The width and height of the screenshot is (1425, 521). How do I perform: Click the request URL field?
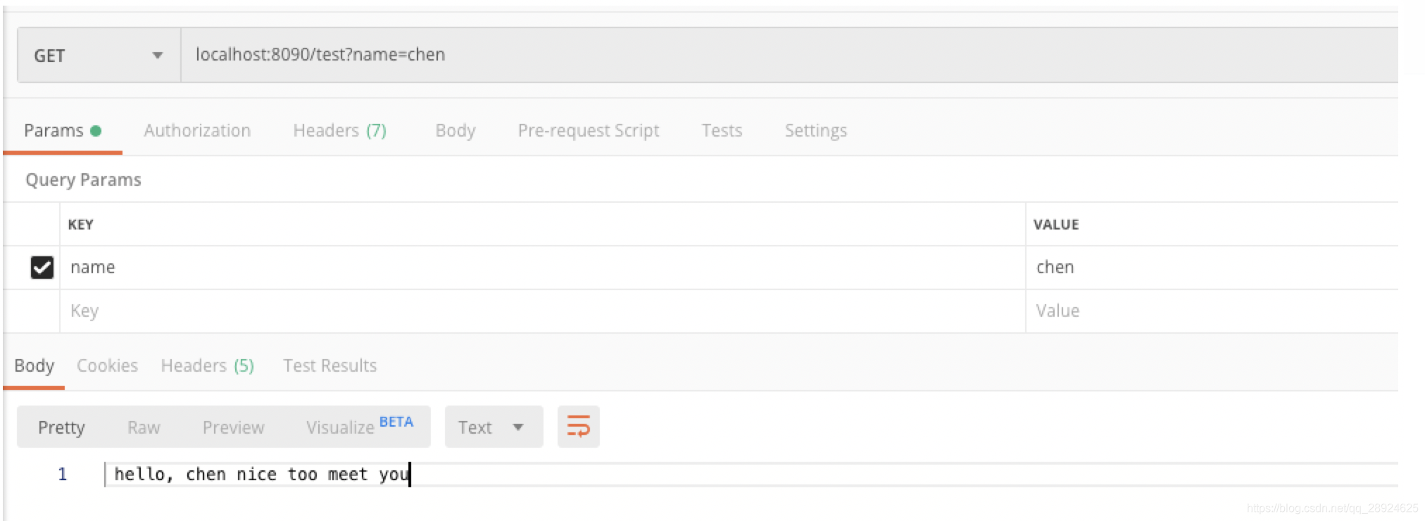tap(789, 55)
